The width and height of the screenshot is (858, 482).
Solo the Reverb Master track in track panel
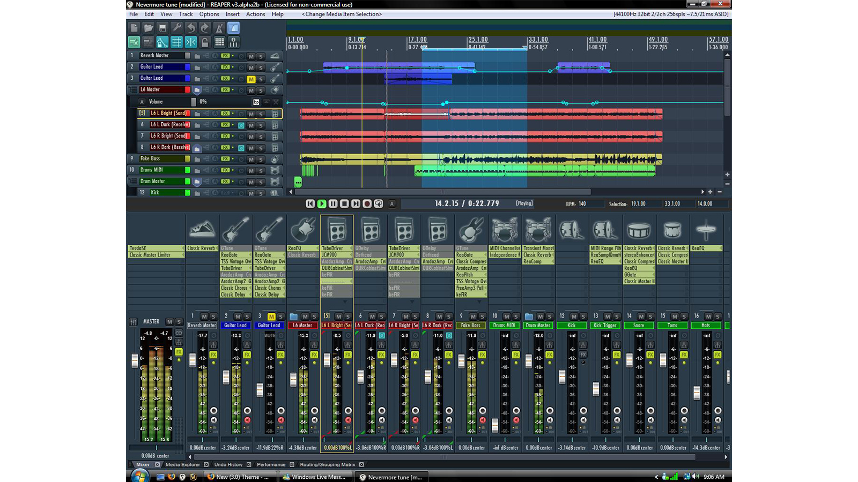pyautogui.click(x=261, y=56)
